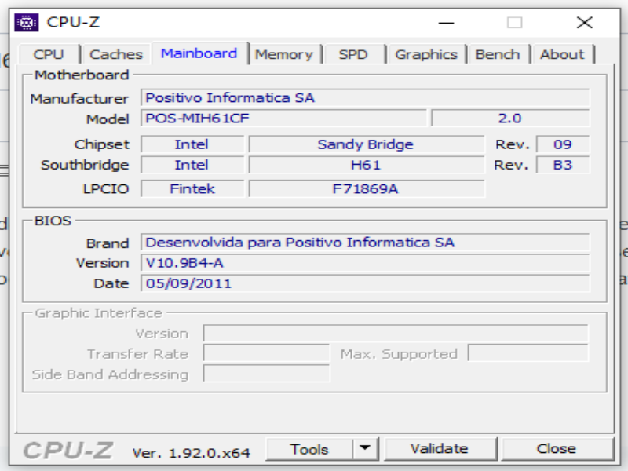Expand the Tools dropdown arrow
This screenshot has width=628, height=471.
point(365,449)
